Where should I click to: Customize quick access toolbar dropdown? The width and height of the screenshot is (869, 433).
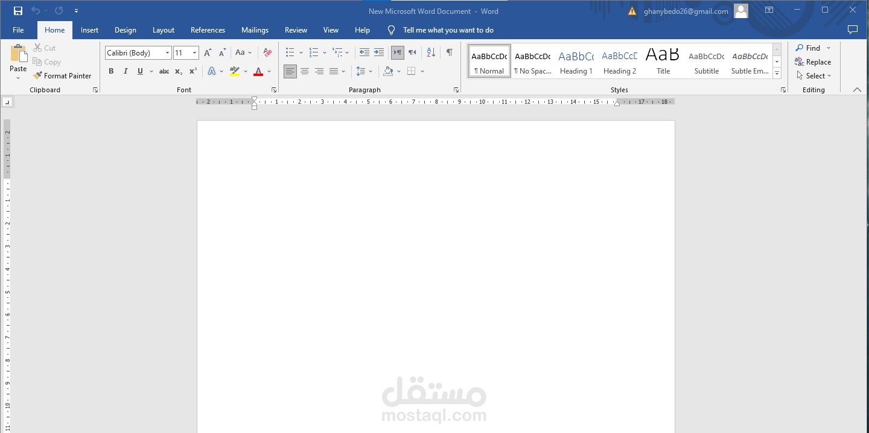76,11
